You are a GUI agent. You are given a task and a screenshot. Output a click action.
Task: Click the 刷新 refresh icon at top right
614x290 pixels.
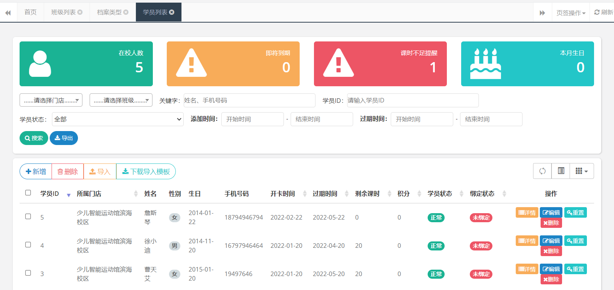pyautogui.click(x=603, y=12)
